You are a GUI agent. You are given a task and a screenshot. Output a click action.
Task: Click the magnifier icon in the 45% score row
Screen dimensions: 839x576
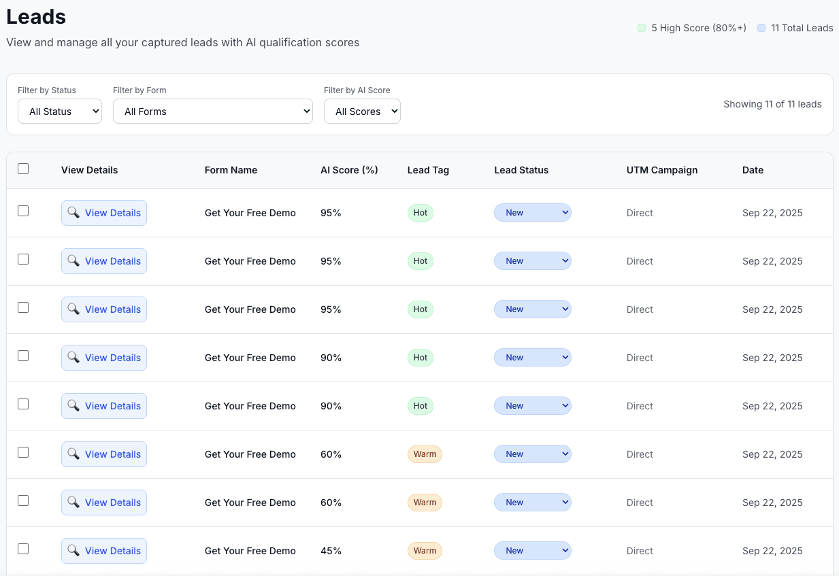(73, 551)
